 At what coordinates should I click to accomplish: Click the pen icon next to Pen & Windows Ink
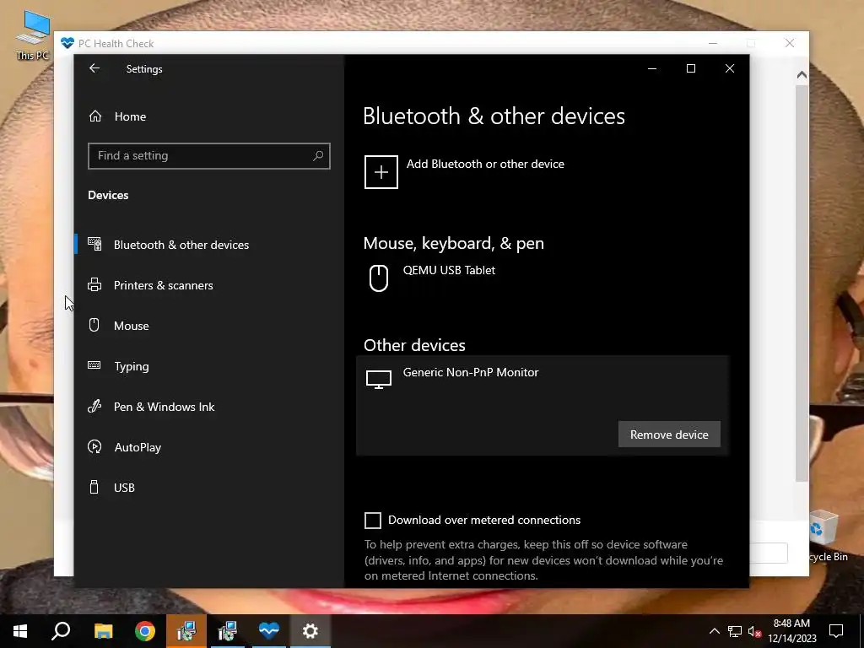[94, 406]
